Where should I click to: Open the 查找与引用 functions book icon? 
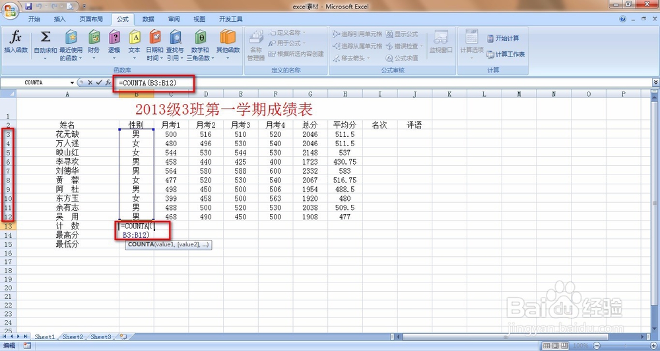point(175,37)
